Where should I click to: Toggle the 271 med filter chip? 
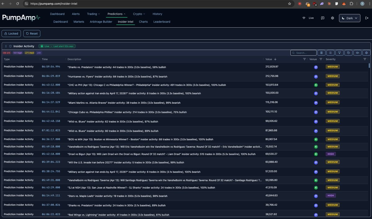[x=29, y=53]
